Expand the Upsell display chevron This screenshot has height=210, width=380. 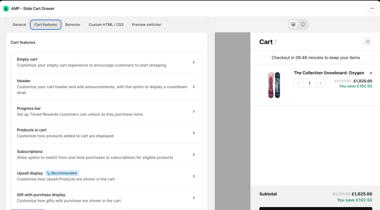click(x=194, y=176)
